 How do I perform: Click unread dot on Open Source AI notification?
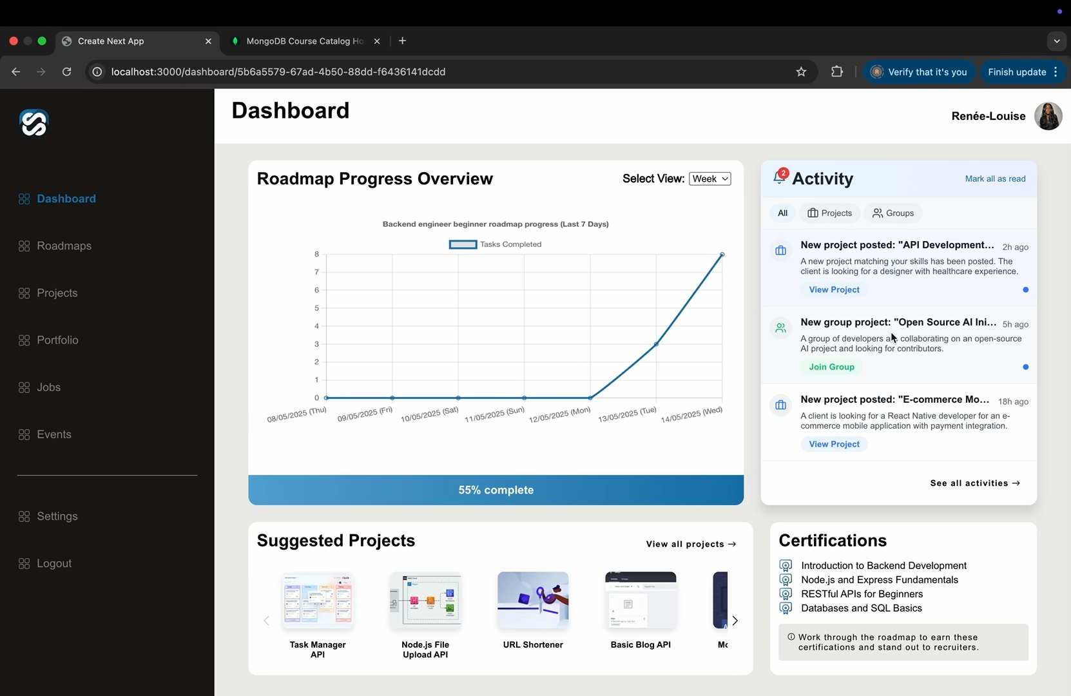tap(1025, 367)
